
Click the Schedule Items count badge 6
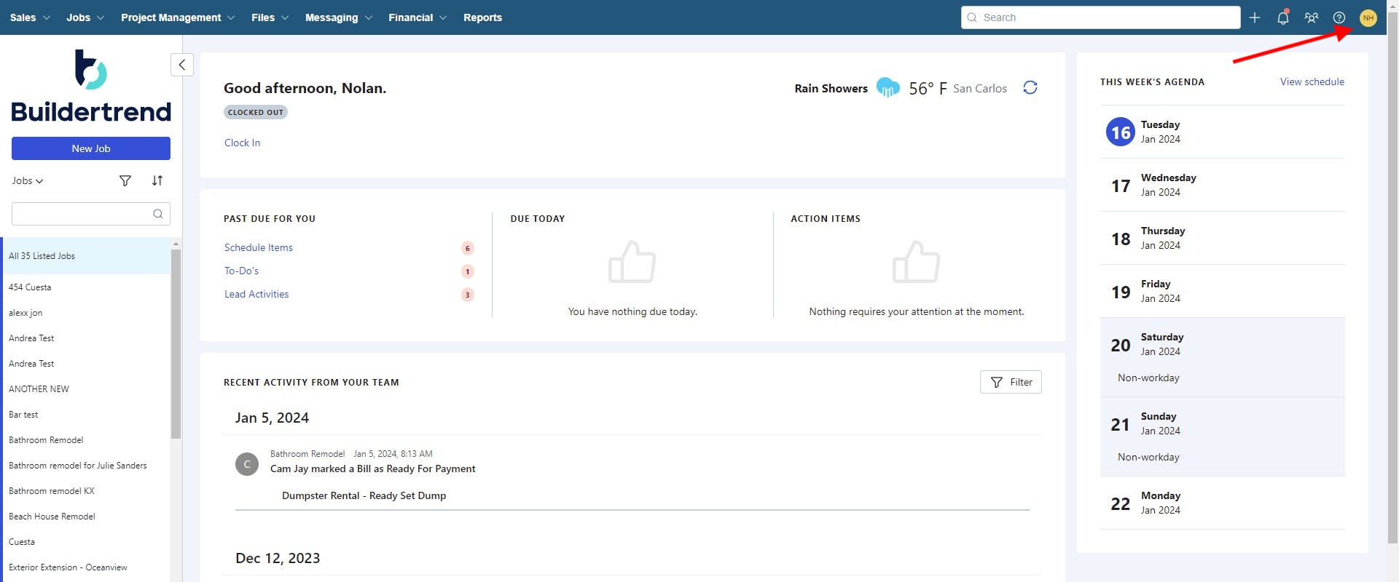pos(468,248)
